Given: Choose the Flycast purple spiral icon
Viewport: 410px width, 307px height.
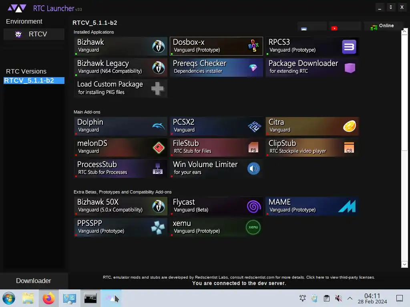Looking at the screenshot, I should point(254,207).
